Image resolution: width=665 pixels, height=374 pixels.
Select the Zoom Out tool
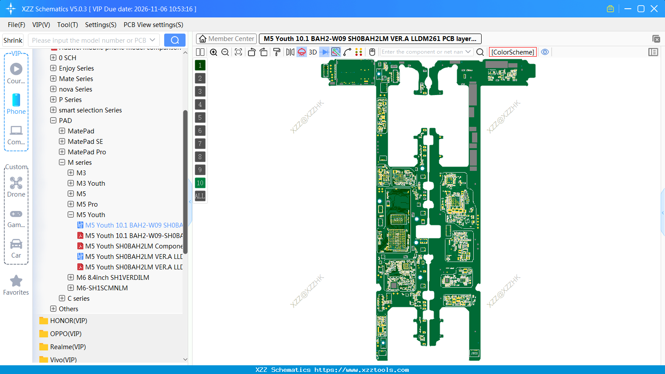coord(225,52)
